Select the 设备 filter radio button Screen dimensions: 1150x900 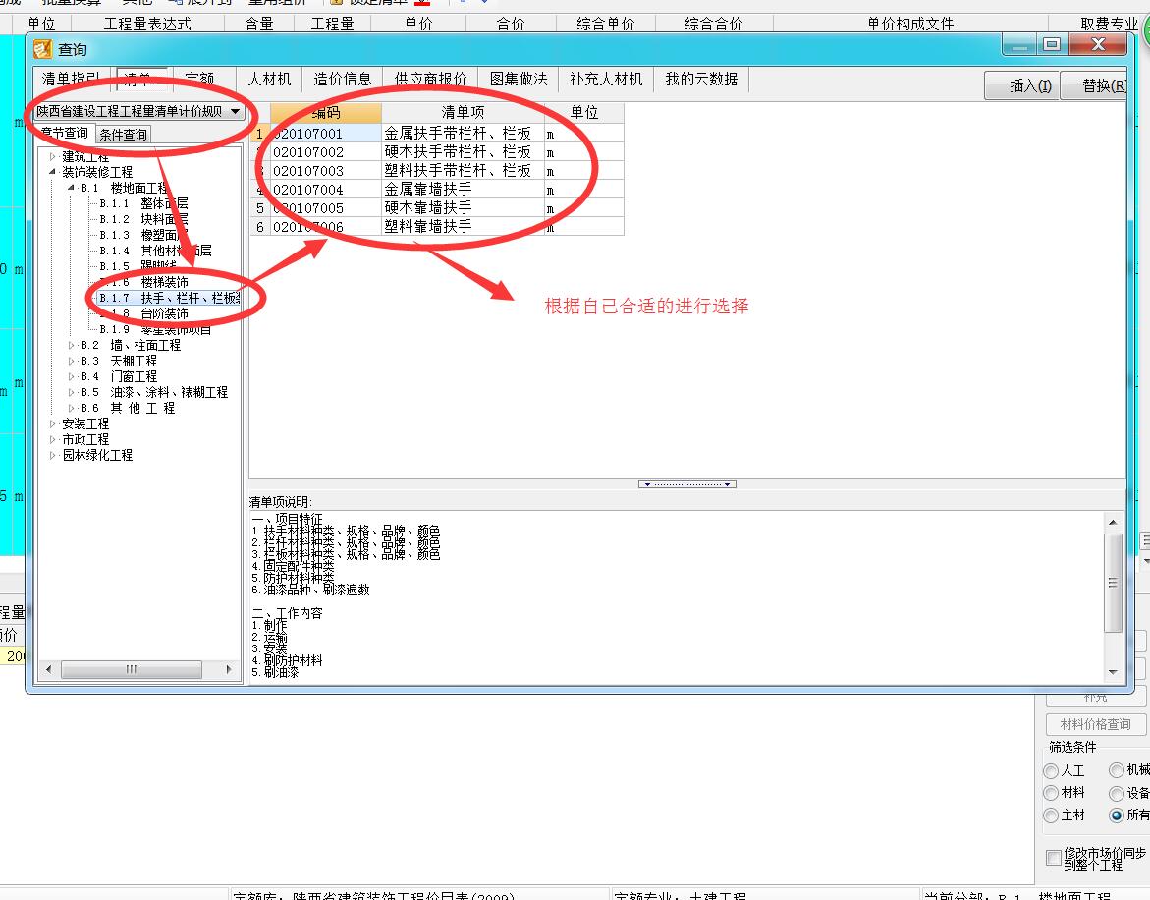click(x=1117, y=793)
